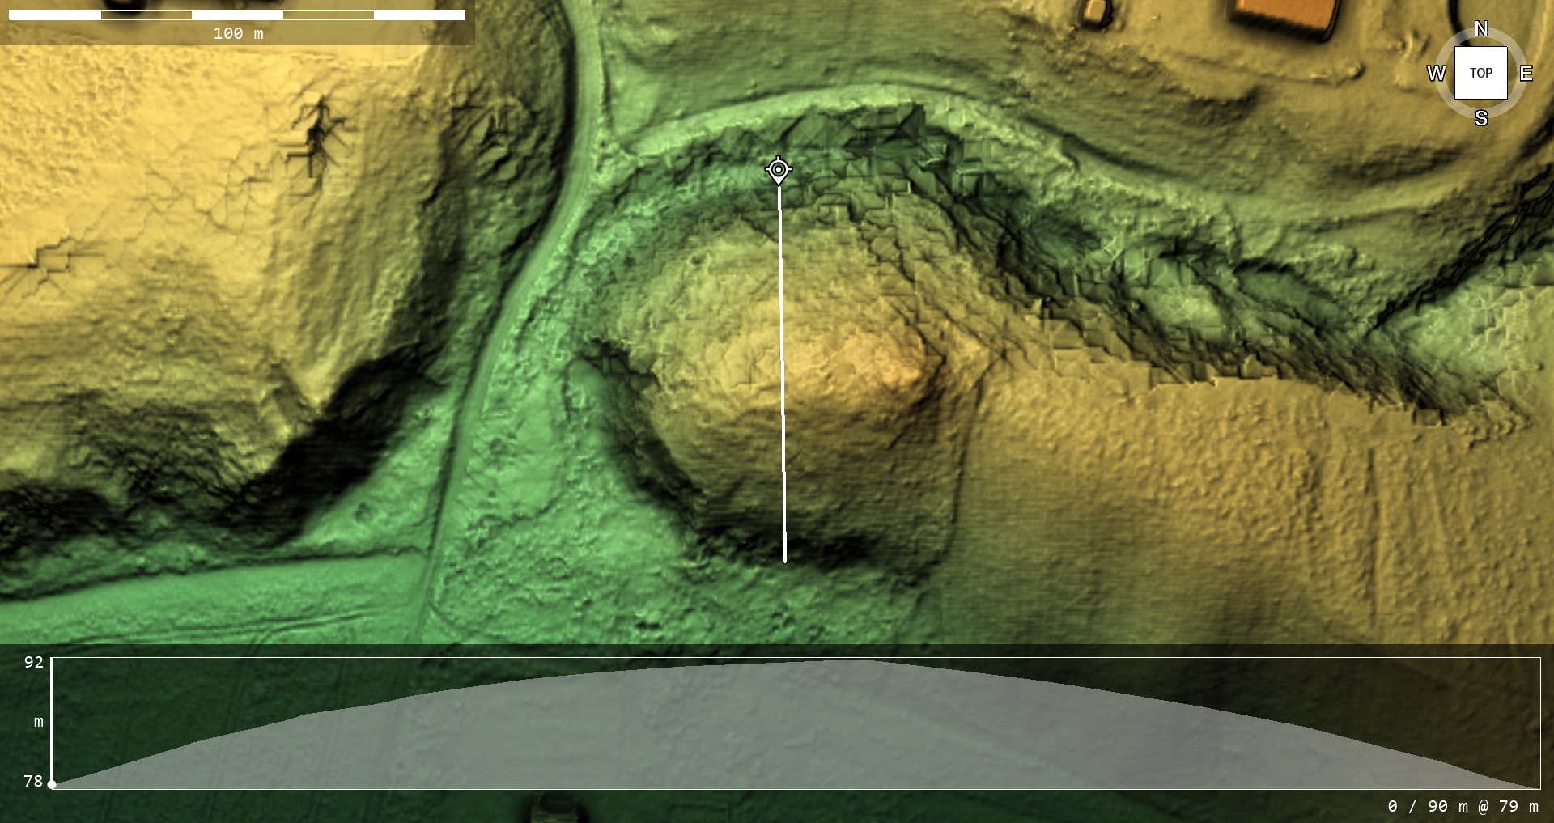Click the peak of the elevation profile
The height and width of the screenshot is (823, 1554).
(858, 661)
